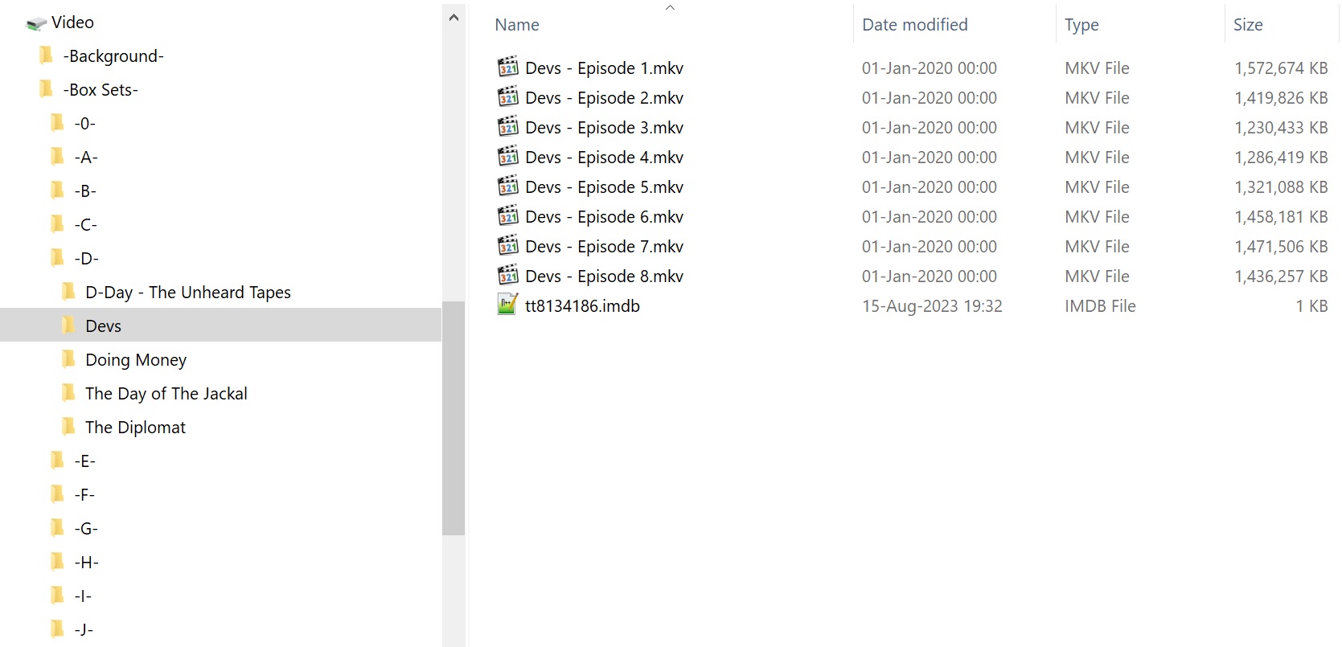Open The Day of The Jackal folder
The width and height of the screenshot is (1342, 647).
(x=166, y=394)
